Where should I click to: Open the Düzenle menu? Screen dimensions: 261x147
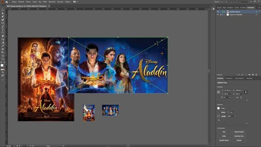pyautogui.click(x=21, y=2)
